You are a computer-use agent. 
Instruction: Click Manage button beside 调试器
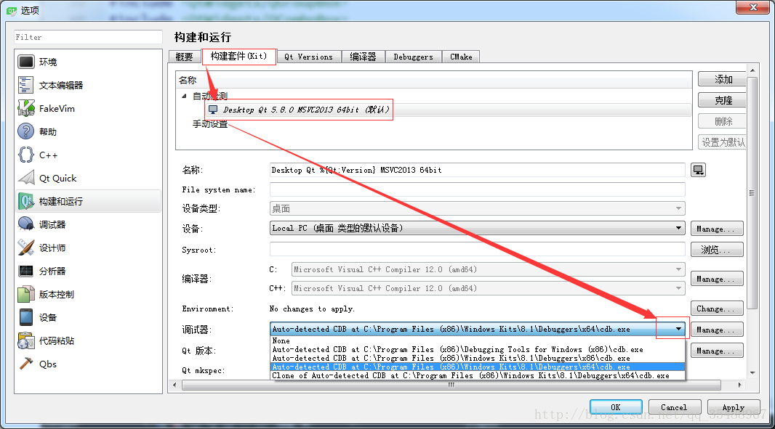point(717,330)
